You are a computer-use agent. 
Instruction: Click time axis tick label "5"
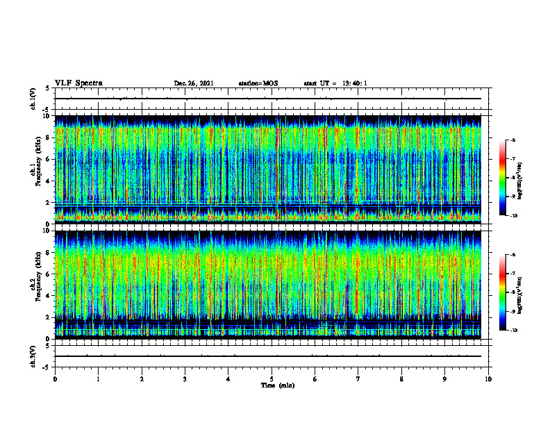[x=272, y=379]
